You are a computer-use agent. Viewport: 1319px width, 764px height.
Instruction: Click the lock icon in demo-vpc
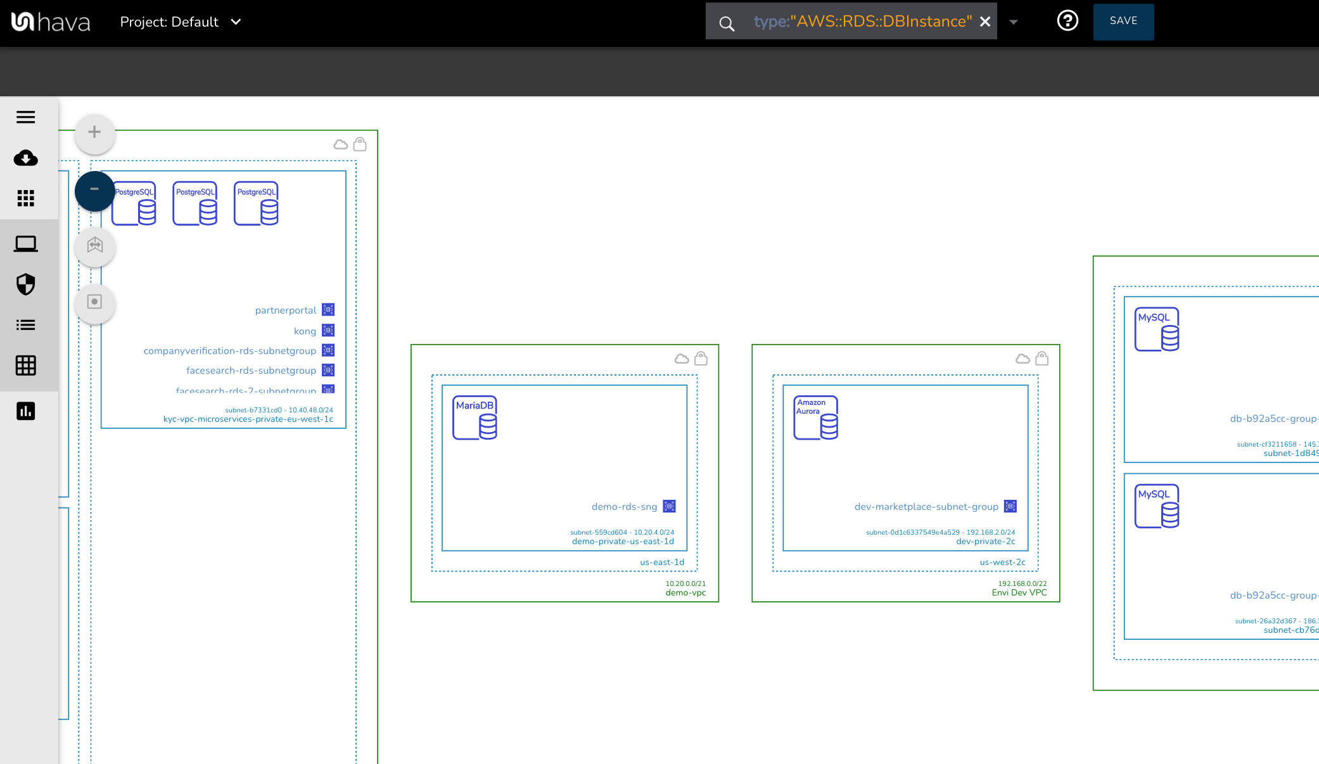tap(701, 359)
